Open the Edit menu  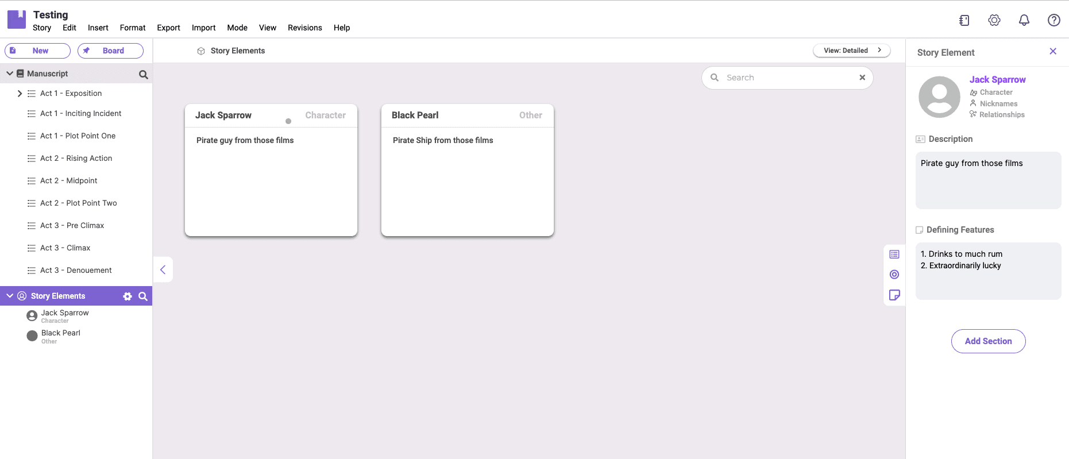[x=70, y=28]
